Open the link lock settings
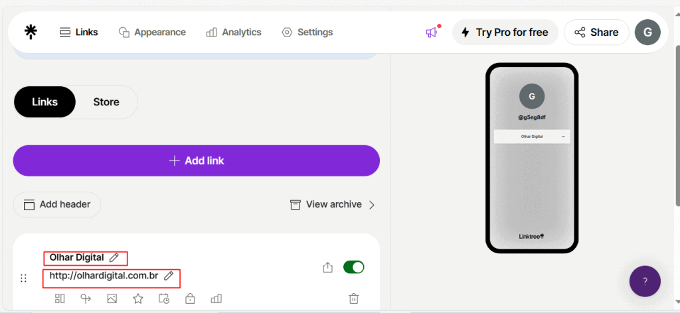The width and height of the screenshot is (680, 313). (190, 298)
